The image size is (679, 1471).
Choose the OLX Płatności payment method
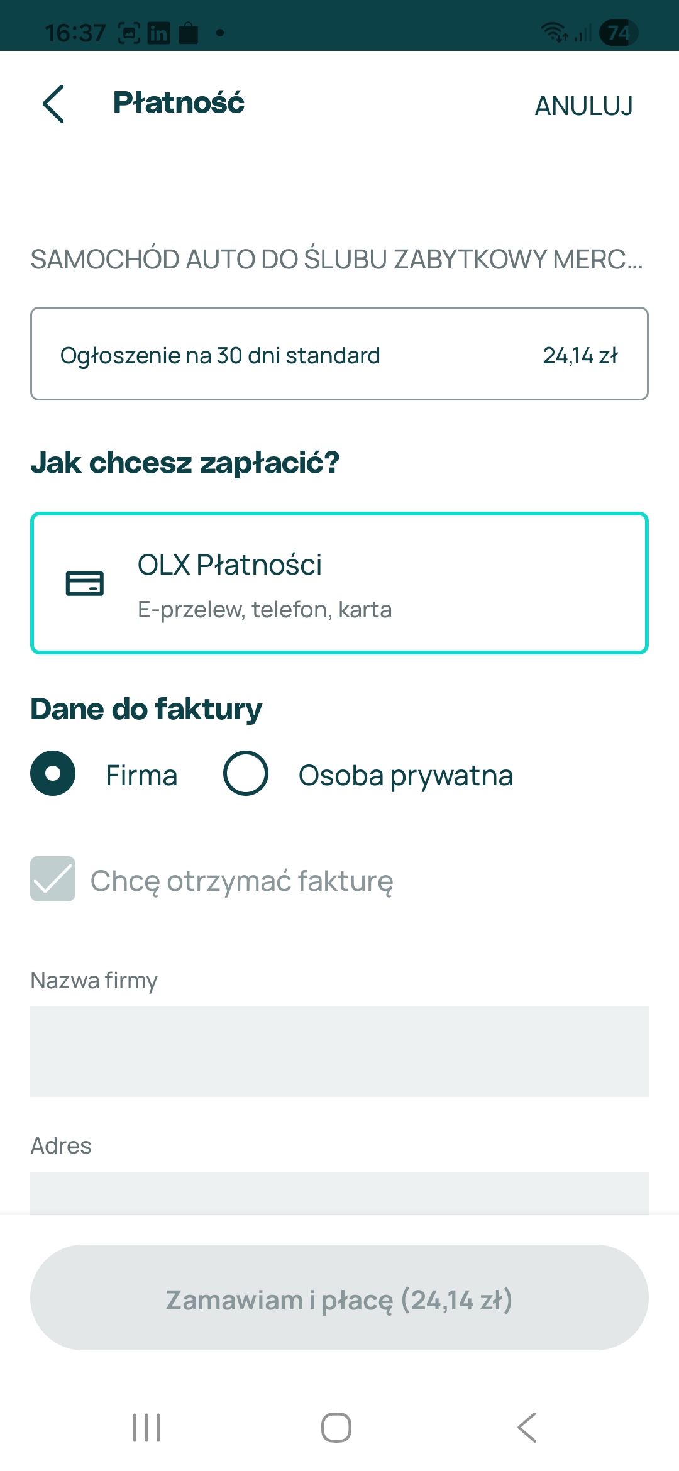tap(339, 583)
